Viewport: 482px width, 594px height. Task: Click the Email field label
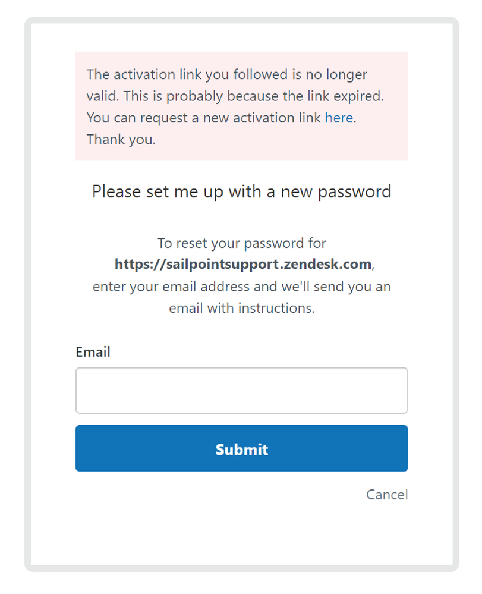[93, 352]
